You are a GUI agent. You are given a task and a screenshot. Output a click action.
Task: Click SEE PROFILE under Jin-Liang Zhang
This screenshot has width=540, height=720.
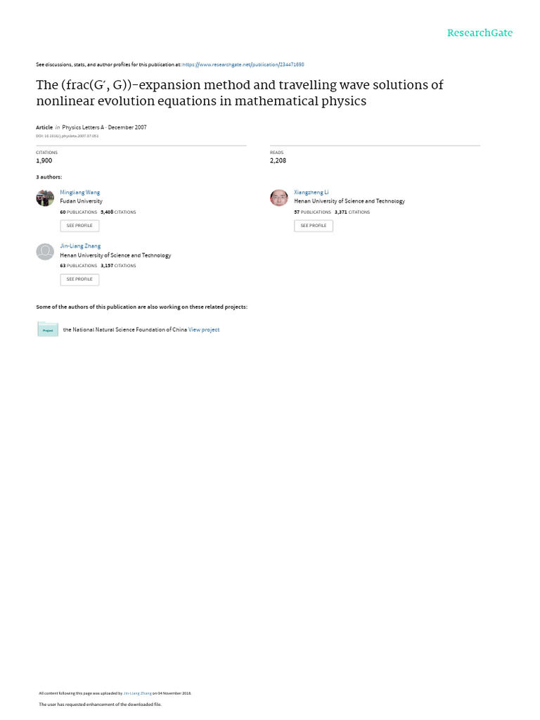(79, 280)
